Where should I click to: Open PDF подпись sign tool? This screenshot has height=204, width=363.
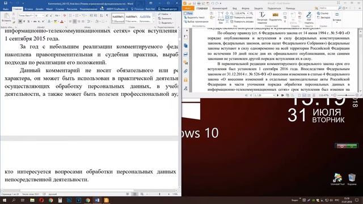coord(309,18)
